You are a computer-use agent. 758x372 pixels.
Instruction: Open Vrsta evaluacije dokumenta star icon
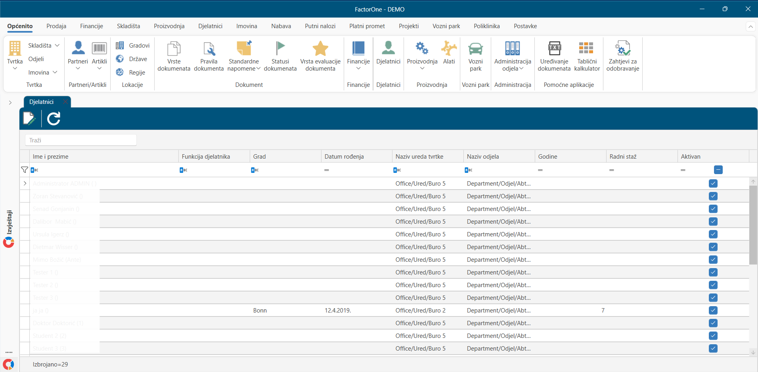(x=320, y=48)
